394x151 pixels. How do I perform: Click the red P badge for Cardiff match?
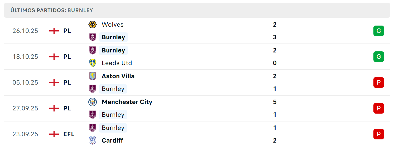pyautogui.click(x=379, y=134)
